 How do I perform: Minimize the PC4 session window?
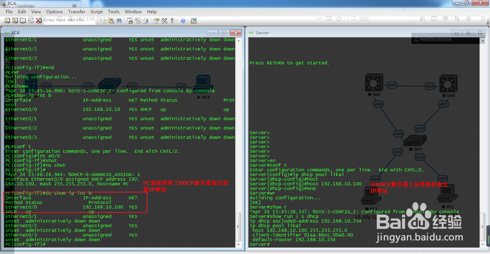(x=212, y=33)
